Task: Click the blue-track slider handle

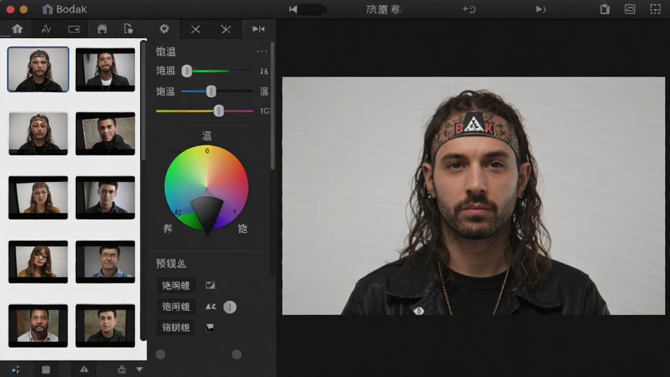Action: click(211, 91)
